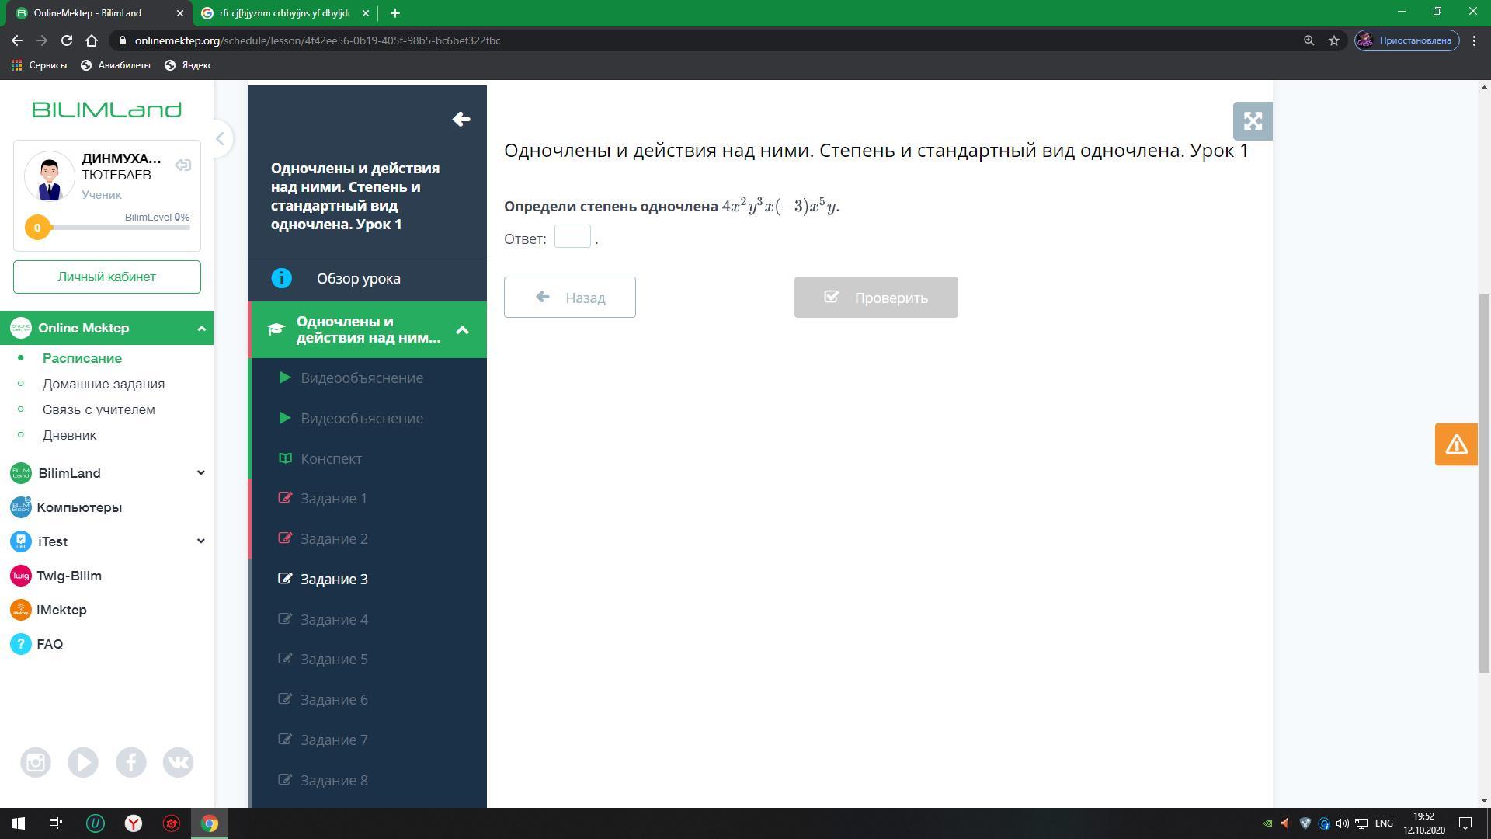Image resolution: width=1491 pixels, height=839 pixels.
Task: Click the fullscreen expand icon
Action: coord(1252,121)
